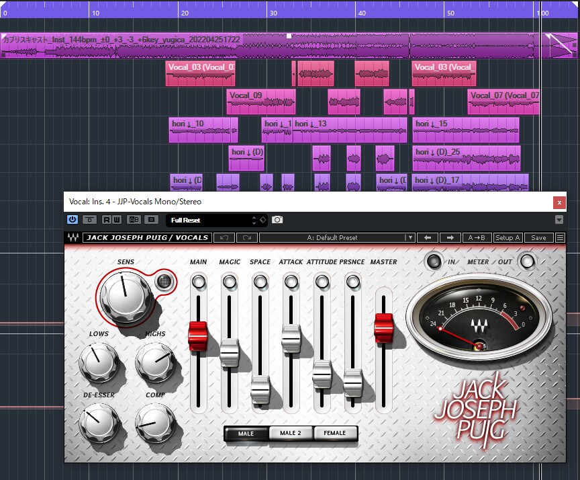Click the Waves logo icon
The width and height of the screenshot is (580, 480).
point(73,237)
